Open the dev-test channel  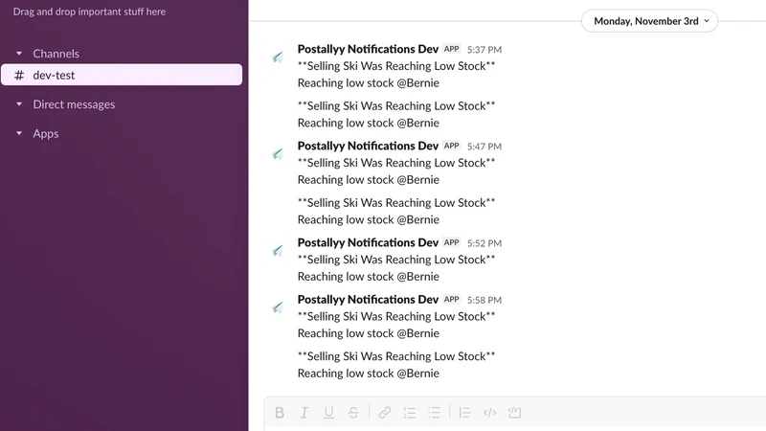(x=122, y=75)
